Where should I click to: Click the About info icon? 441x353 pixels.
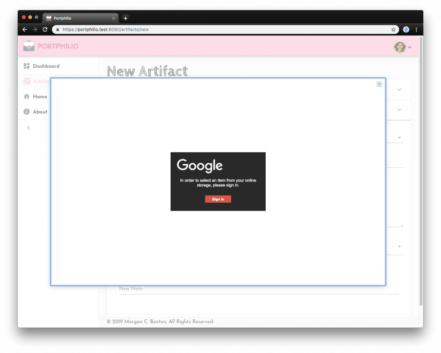tap(27, 112)
